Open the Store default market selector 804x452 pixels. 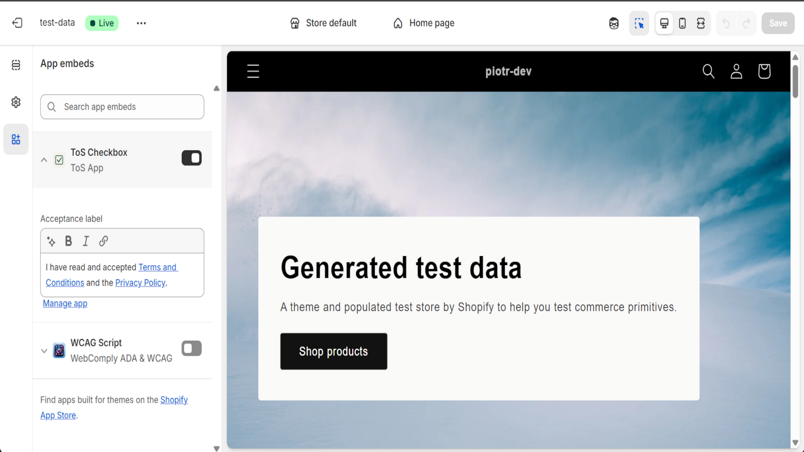click(323, 23)
